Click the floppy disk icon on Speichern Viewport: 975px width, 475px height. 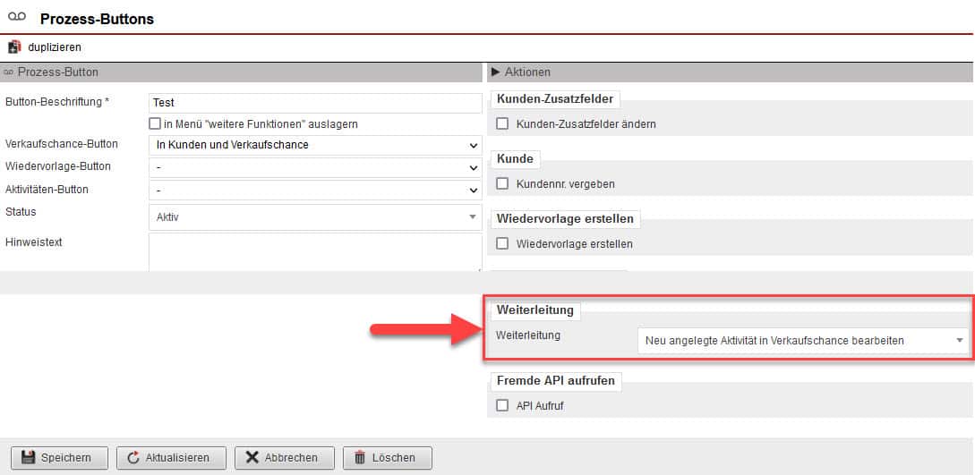click(x=27, y=457)
